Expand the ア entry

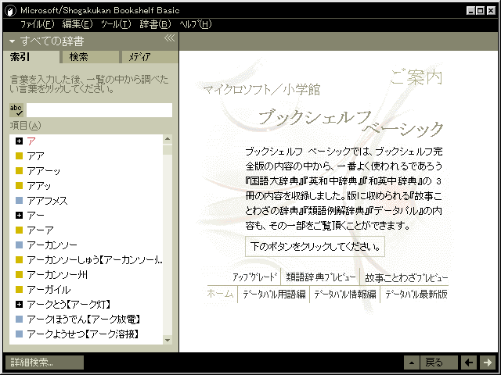pos(19,141)
